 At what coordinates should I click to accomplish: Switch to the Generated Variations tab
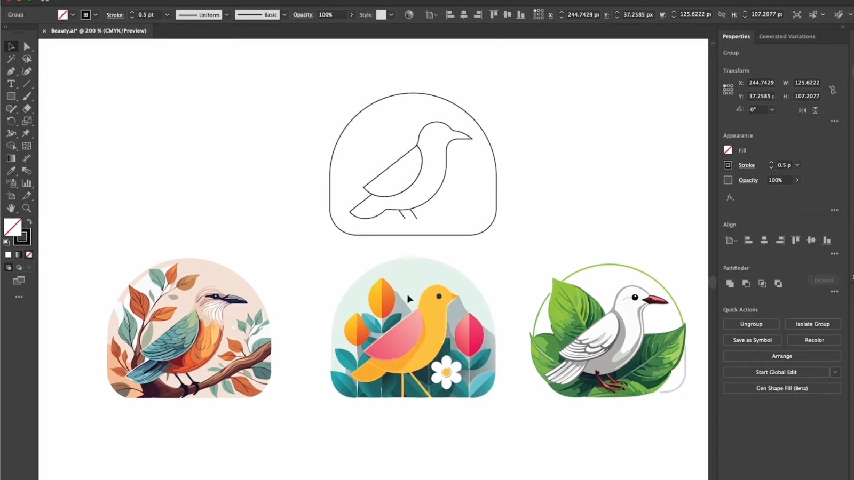point(787,36)
